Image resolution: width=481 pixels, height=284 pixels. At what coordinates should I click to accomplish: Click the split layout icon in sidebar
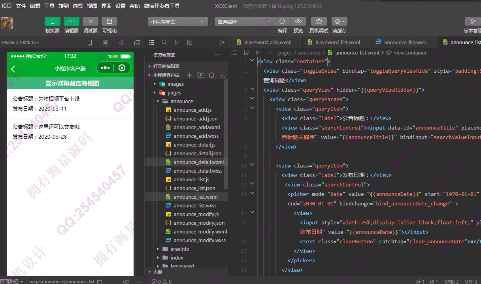pos(189,42)
